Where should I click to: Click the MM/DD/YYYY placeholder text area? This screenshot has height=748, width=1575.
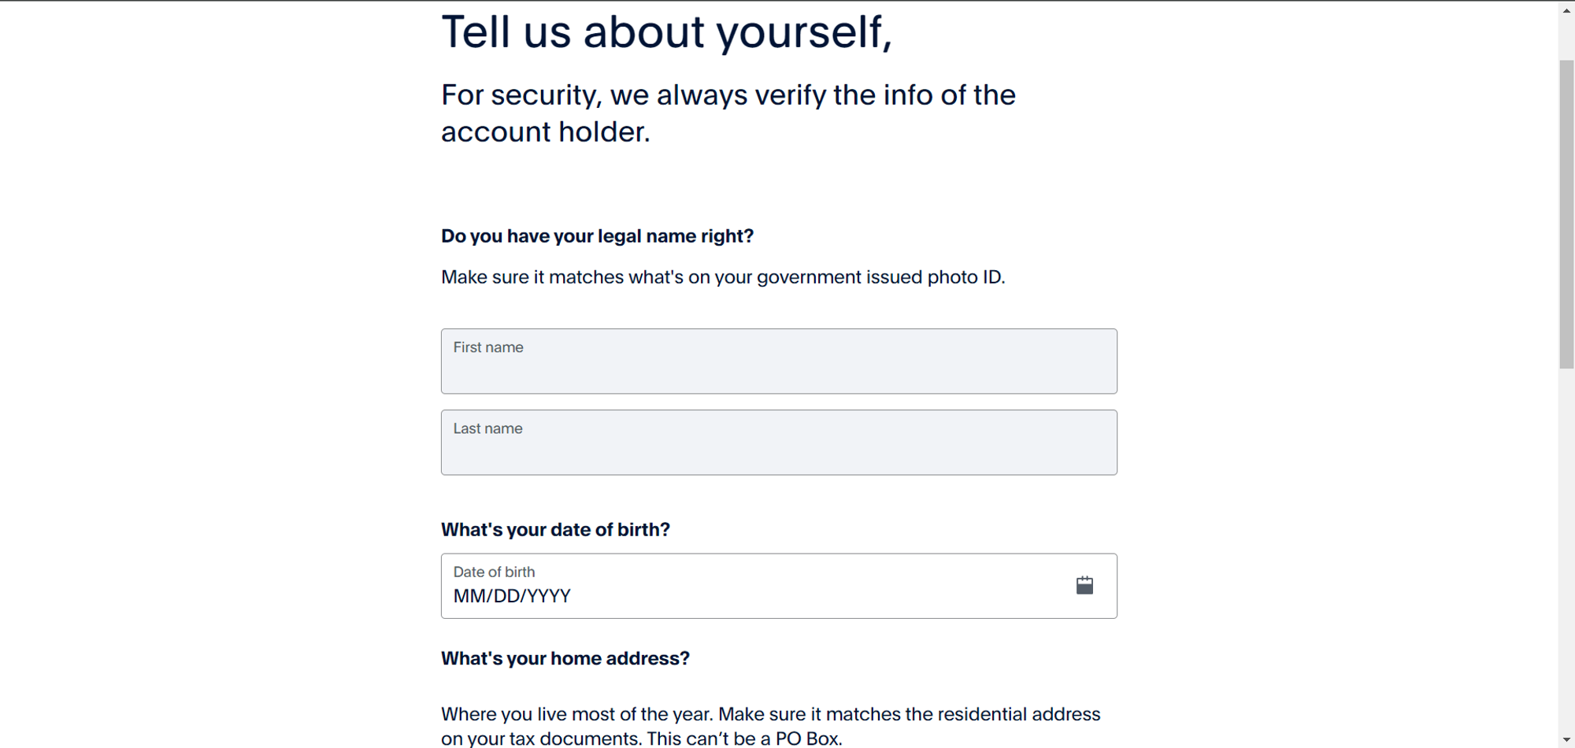[512, 596]
